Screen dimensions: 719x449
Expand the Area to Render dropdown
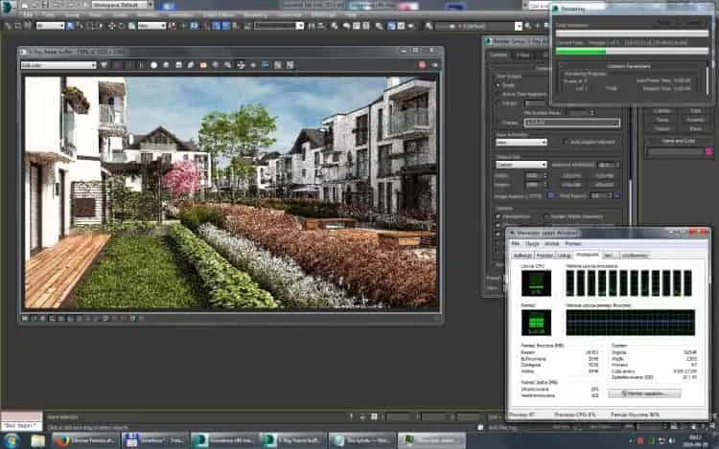coord(522,143)
